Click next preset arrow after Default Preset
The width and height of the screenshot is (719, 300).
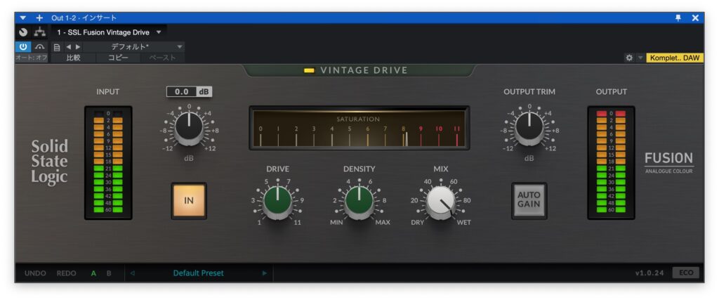point(265,273)
